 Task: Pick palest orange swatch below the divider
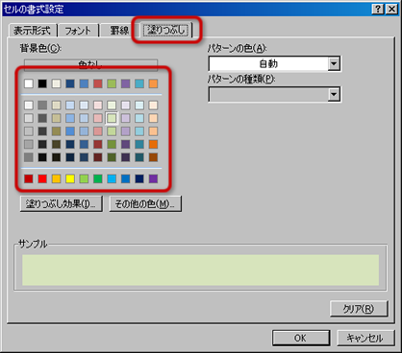point(153,106)
